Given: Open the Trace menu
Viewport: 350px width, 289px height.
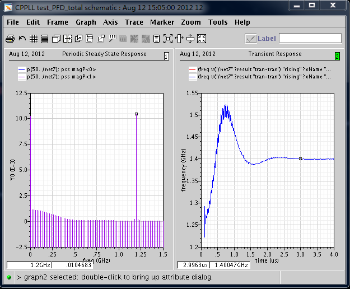Looking at the screenshot, I should tap(134, 22).
